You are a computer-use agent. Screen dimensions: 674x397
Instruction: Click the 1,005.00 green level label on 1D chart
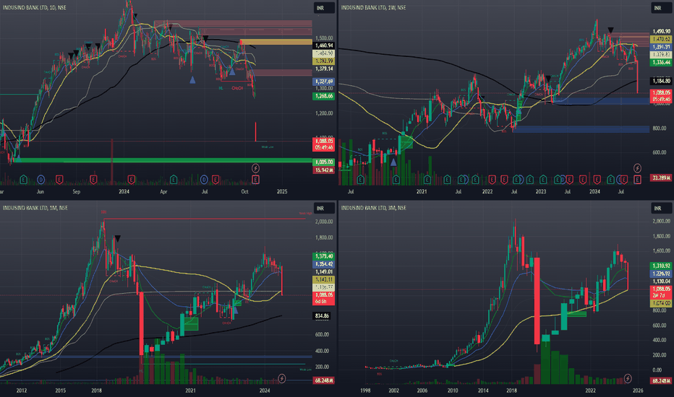[x=324, y=162]
